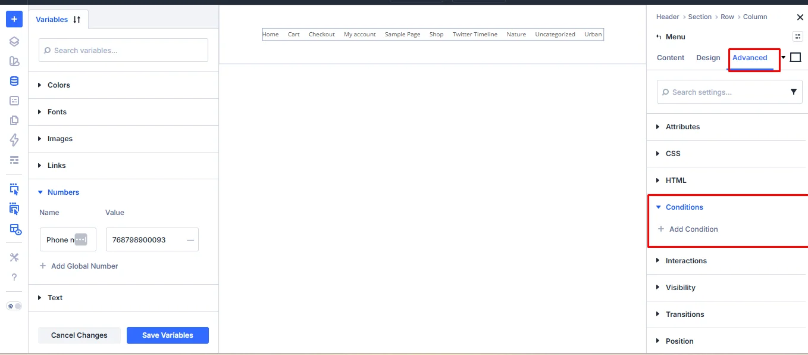The image size is (808, 355).
Task: Click the presets icon right of Menu title
Action: click(x=798, y=36)
